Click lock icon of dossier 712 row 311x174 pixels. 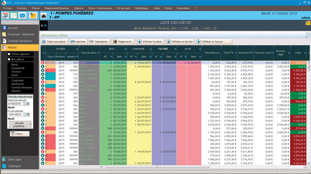[x=43, y=74]
